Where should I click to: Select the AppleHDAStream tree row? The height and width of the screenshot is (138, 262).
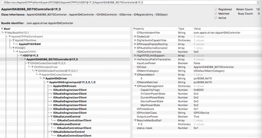click(x=65, y=86)
